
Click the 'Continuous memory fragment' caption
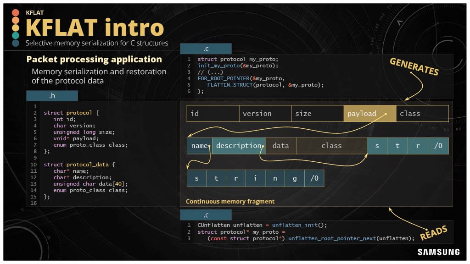pos(230,202)
